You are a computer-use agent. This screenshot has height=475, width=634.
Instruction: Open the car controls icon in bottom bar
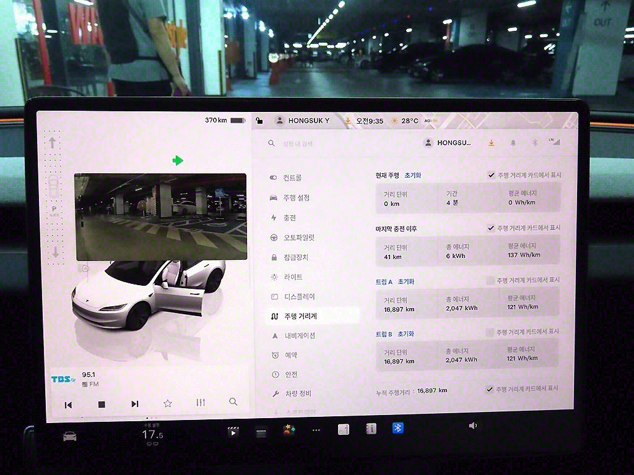[69, 436]
